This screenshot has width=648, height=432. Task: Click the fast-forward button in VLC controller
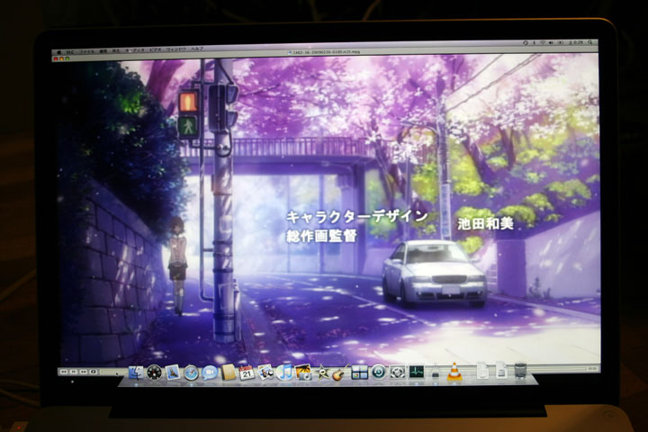click(x=84, y=372)
